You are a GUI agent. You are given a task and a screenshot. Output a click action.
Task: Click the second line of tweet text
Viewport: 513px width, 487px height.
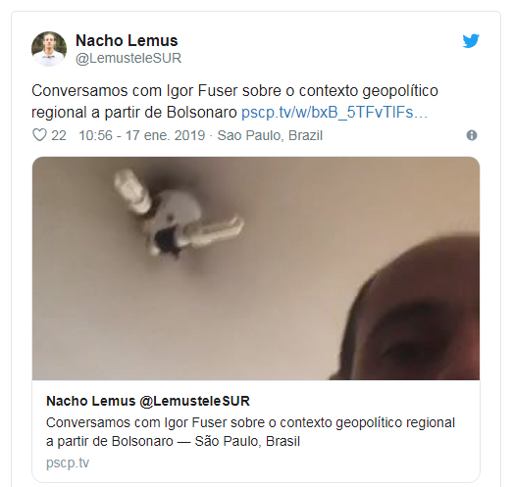click(230, 112)
